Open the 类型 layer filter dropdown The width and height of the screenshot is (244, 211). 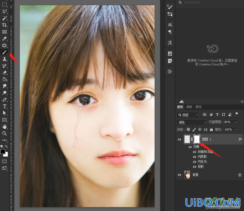click(188, 115)
